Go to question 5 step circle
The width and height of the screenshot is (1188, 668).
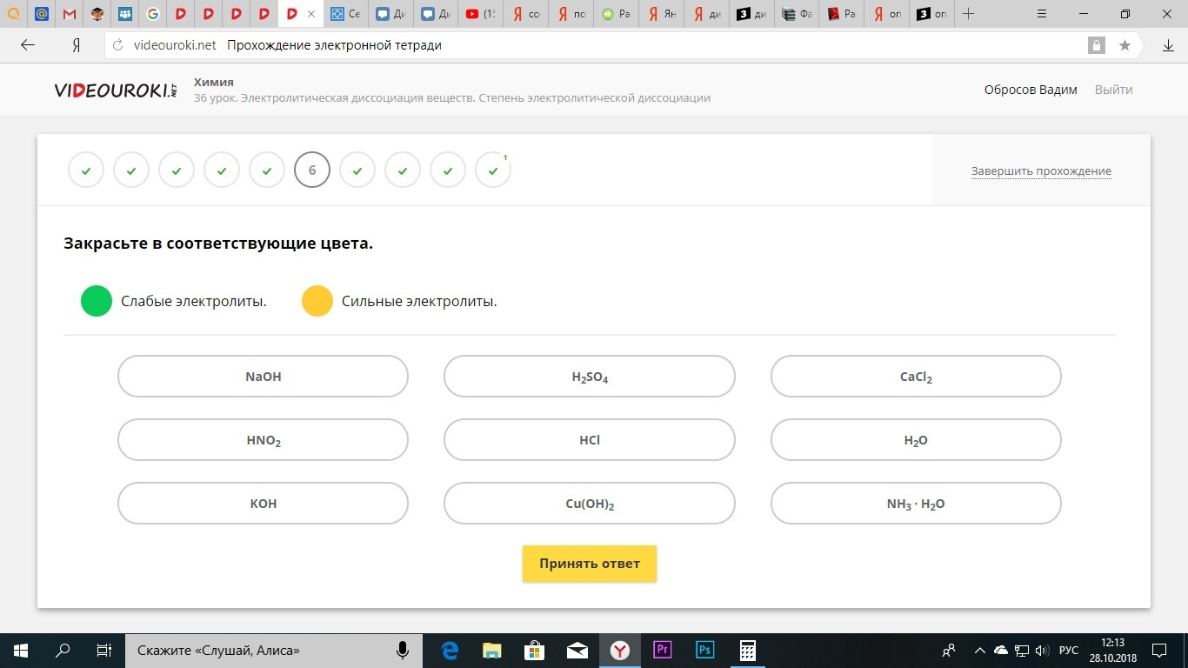tap(267, 170)
